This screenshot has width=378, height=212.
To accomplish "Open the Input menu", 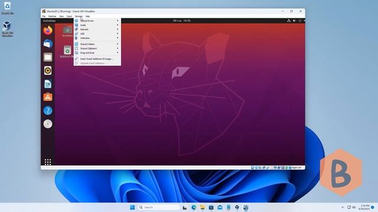I will (69, 16).
